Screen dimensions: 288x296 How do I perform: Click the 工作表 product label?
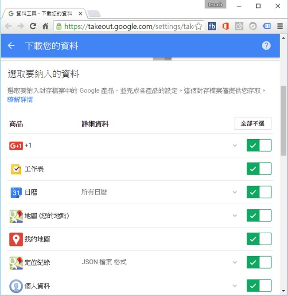(x=34, y=169)
